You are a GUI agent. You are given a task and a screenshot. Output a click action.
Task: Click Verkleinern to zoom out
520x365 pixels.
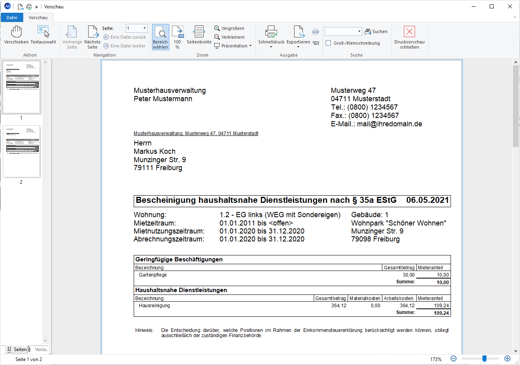pos(229,37)
